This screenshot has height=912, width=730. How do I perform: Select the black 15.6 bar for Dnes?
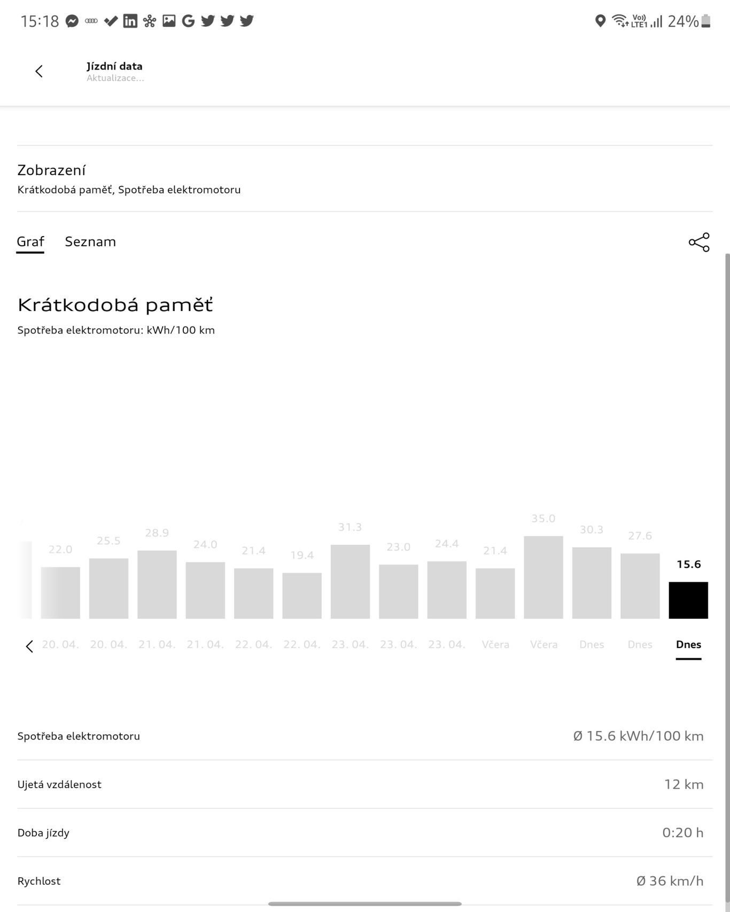tap(688, 600)
